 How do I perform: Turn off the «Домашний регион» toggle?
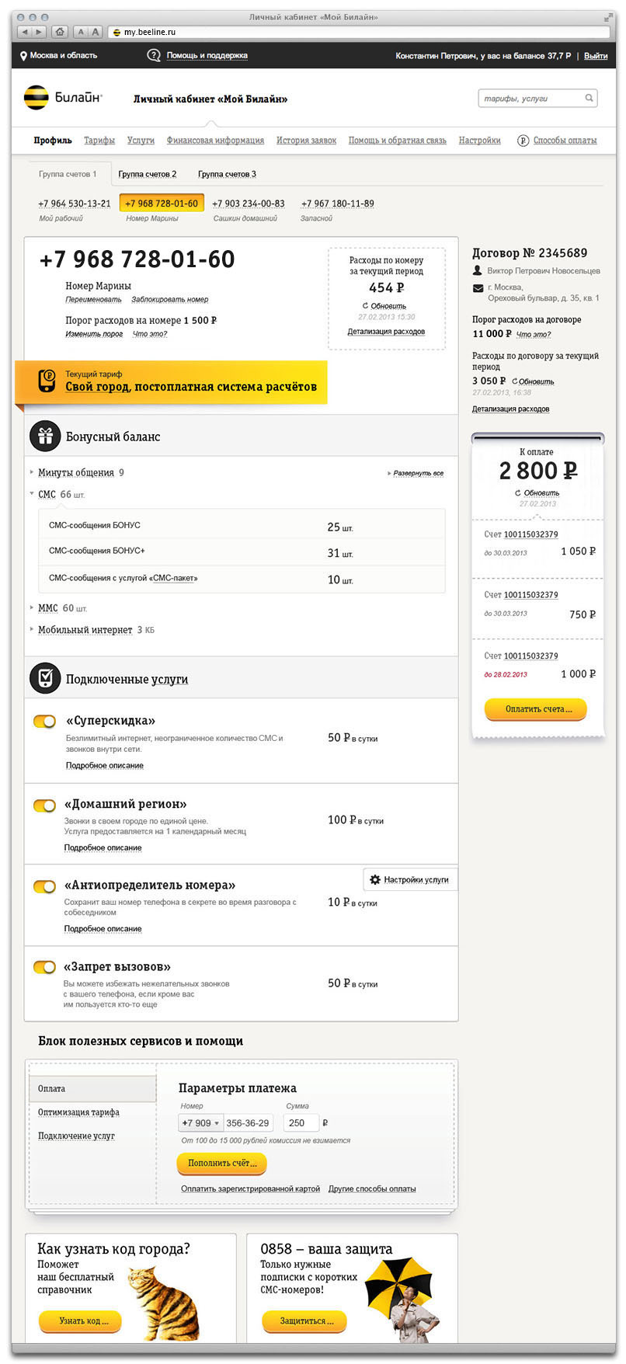coord(45,805)
